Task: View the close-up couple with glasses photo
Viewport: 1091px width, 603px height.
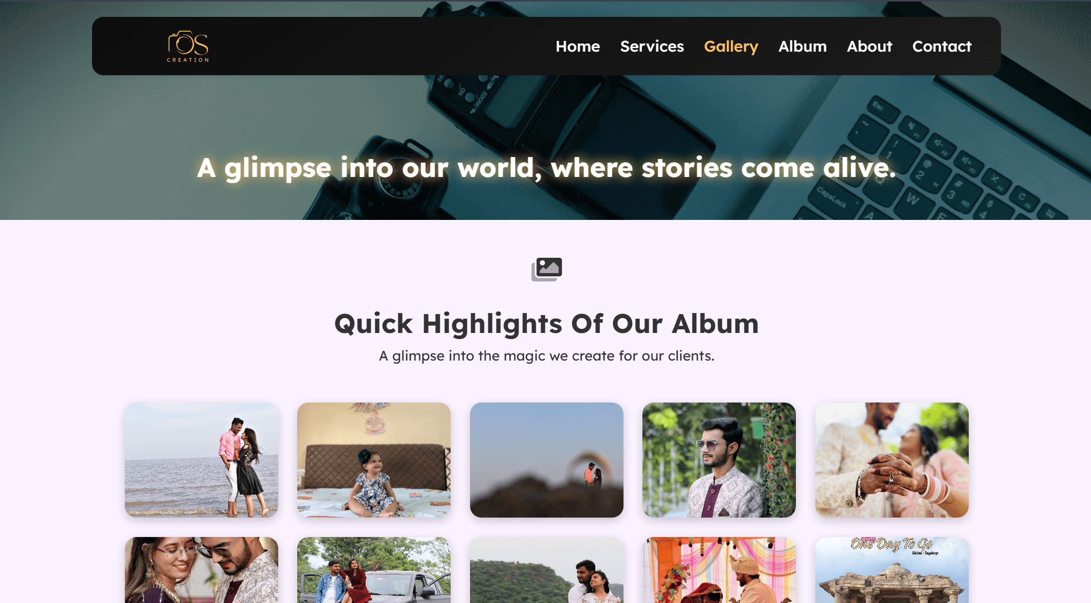Action: (202, 570)
